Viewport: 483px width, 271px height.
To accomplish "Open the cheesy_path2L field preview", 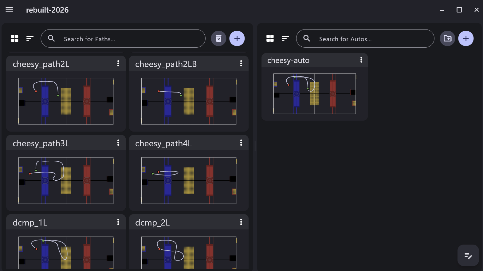I will point(66,101).
